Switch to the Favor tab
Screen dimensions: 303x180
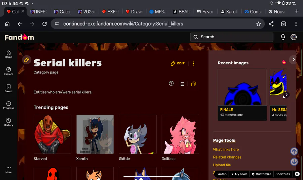pyautogui.click(x=205, y=12)
